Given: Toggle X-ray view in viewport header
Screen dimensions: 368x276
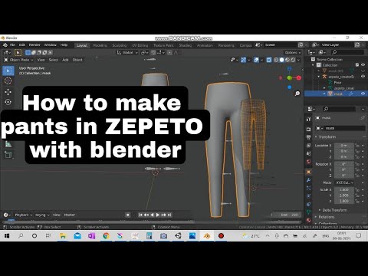Looking at the screenshot, I should coord(269,60).
